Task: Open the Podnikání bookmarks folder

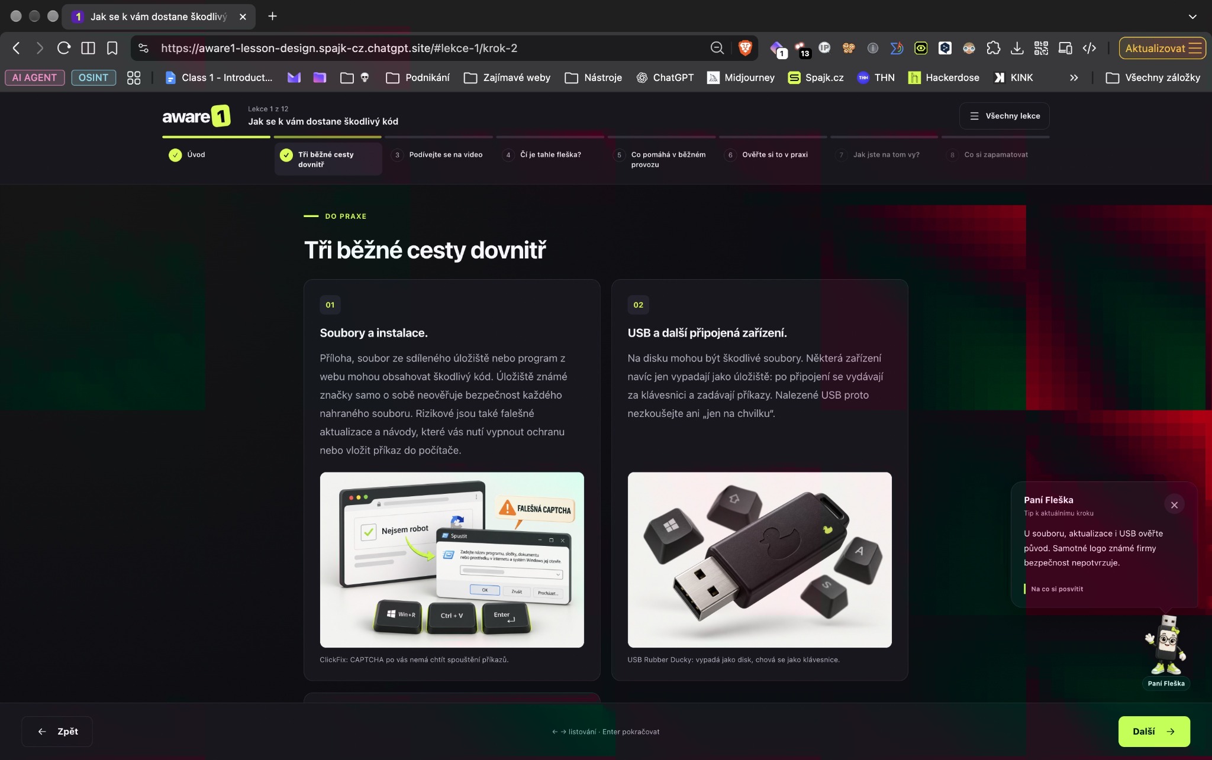Action: click(418, 77)
